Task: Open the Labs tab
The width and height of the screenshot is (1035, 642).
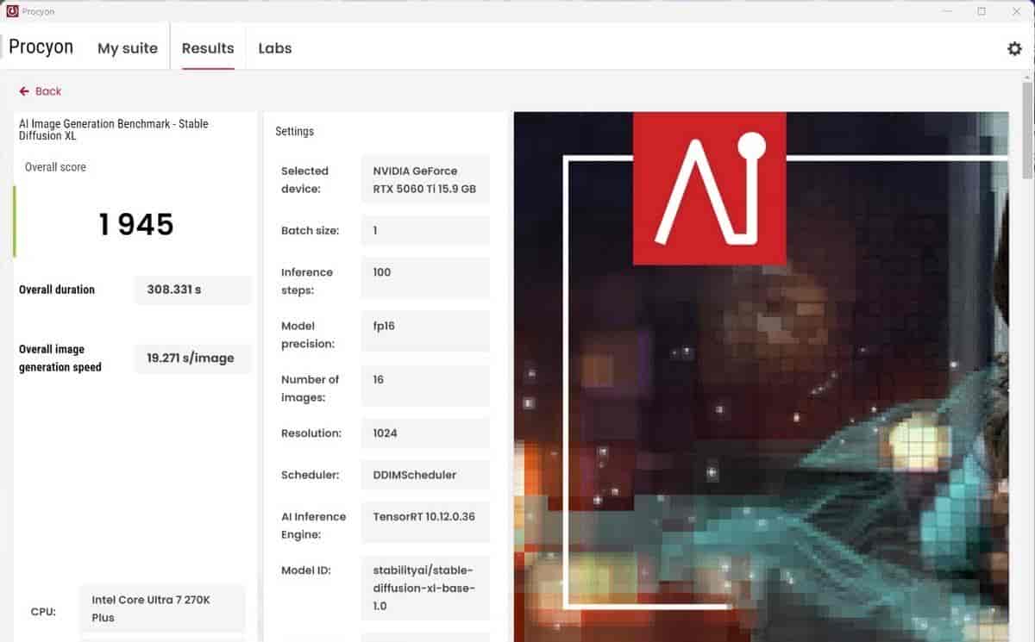Action: [x=275, y=48]
